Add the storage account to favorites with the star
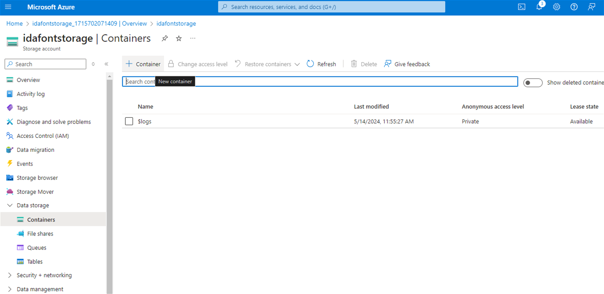Screen dimensions: 604x294 pos(179,38)
